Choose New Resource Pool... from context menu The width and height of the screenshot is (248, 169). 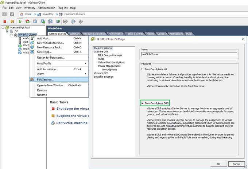coord(59,47)
